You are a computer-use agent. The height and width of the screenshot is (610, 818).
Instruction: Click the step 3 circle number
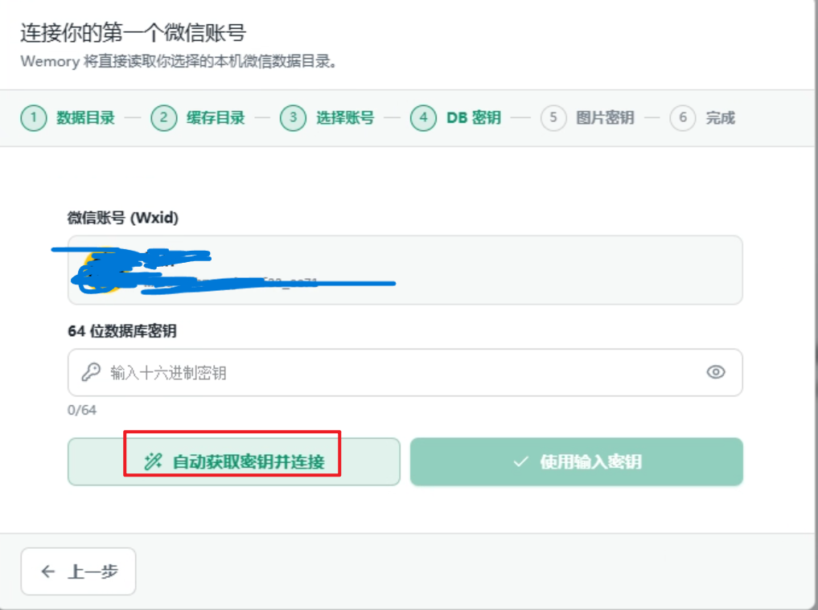tap(294, 118)
